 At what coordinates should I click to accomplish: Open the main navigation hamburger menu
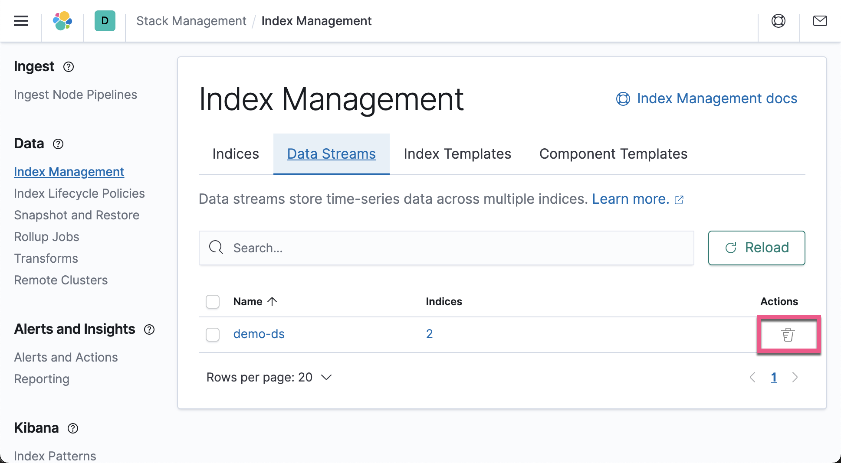click(x=20, y=21)
